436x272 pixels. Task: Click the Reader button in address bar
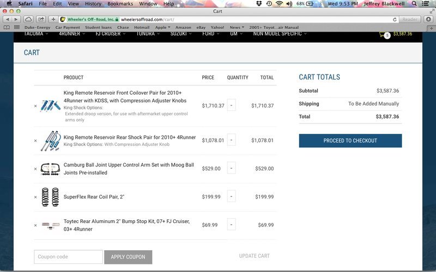pos(410,20)
